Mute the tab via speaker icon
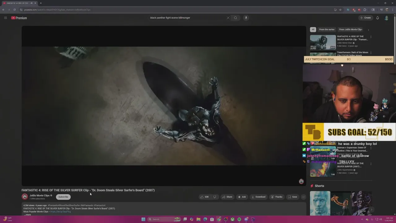396x223 pixels. [31, 3]
